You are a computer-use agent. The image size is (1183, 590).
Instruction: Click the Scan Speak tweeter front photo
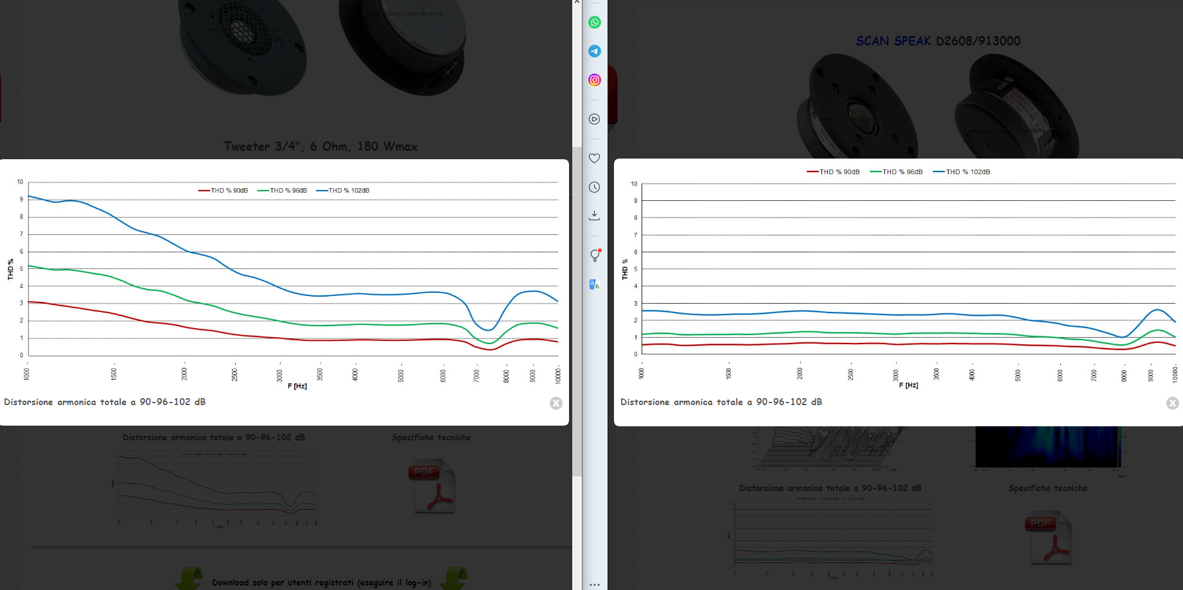point(857,106)
